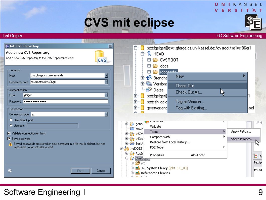
Task: Expand the docs folder node
Action: (149, 66)
